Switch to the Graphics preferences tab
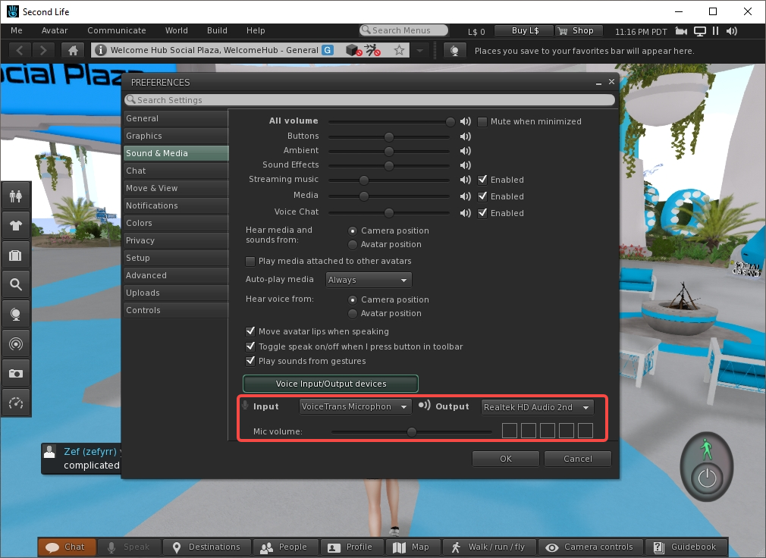The image size is (766, 558). (176, 135)
